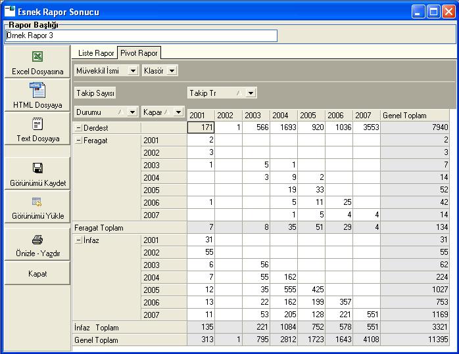Click the Feragat Toplam value 134
The width and height of the screenshot is (459, 354).
[x=415, y=227]
